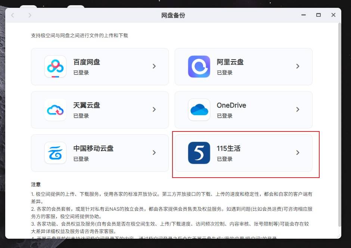351x248 pixels.
Task: Minimize the 网盘备份 window
Action: (x=304, y=15)
